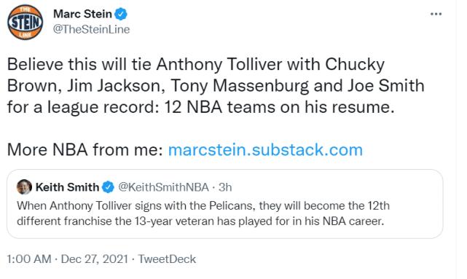467x279 pixels.
Task: Open the @TheSteinLine handle
Action: pyautogui.click(x=92, y=29)
